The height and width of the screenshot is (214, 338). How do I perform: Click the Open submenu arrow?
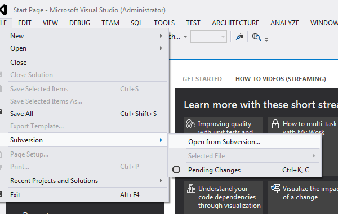click(161, 48)
